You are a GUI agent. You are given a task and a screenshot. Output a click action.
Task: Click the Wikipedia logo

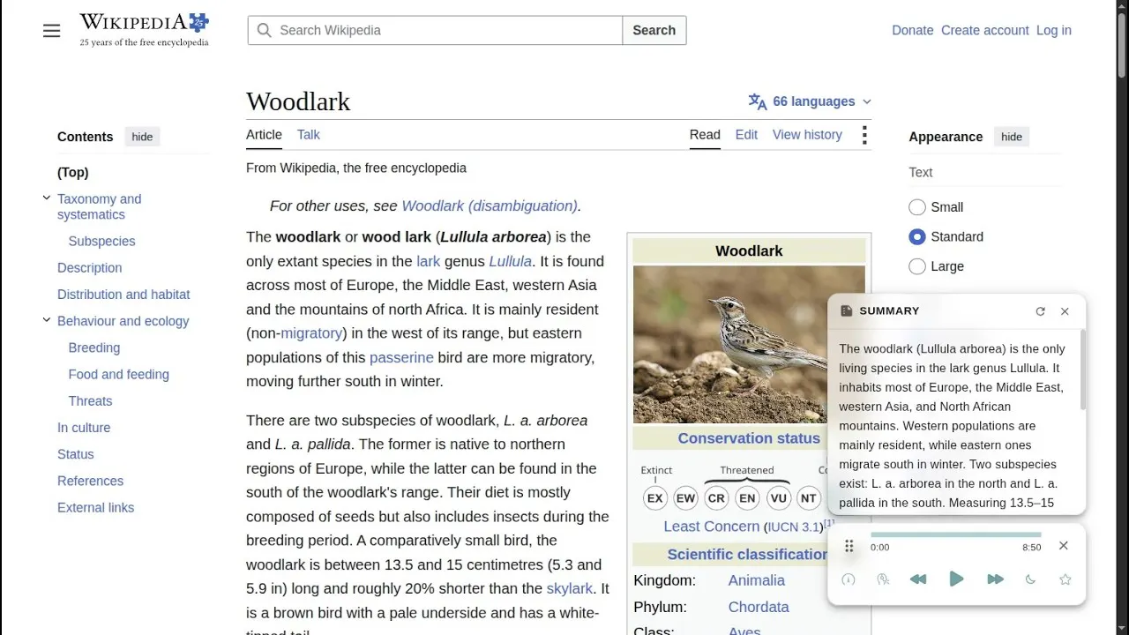144,30
